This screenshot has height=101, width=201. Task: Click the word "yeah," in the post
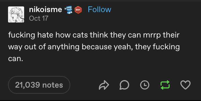123,47
